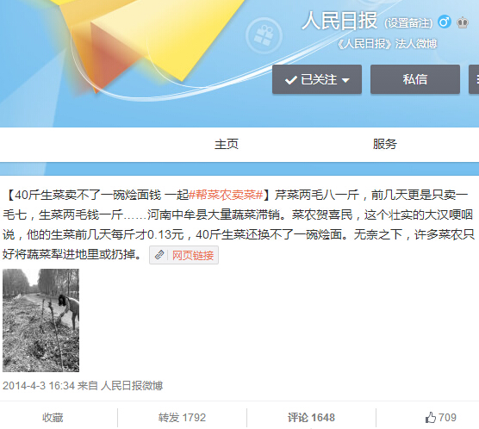Click the gift box icon in header

pyautogui.click(x=264, y=36)
